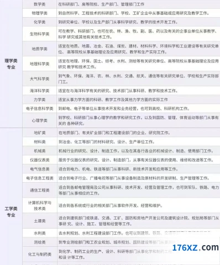Click the 地矿类 label
220x265 pixels.
coord(40,132)
